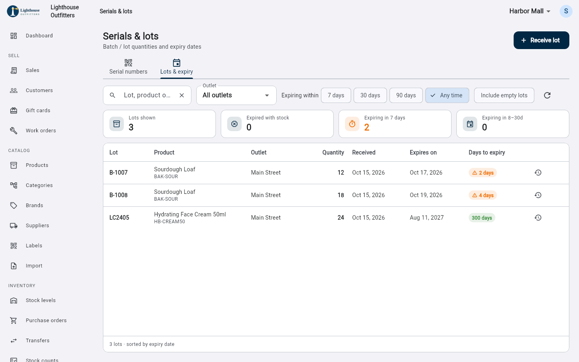Click the 300 days expiry badge
Image resolution: width=579 pixels, height=362 pixels.
(x=482, y=218)
